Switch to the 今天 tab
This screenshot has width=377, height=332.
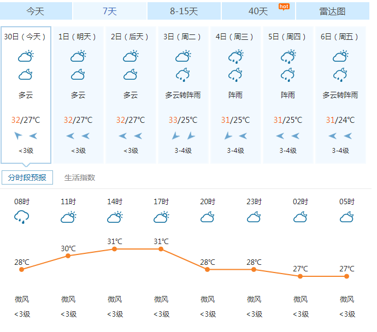point(36,11)
